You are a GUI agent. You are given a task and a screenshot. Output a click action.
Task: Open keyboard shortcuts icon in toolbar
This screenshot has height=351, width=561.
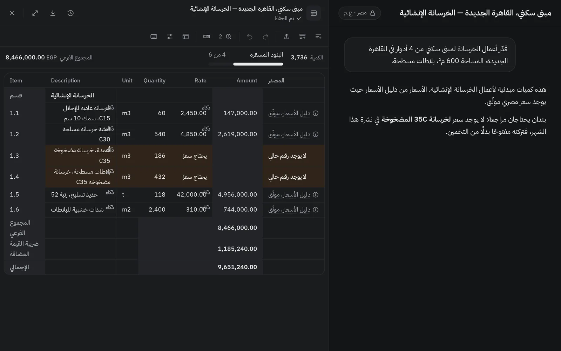coord(154,37)
